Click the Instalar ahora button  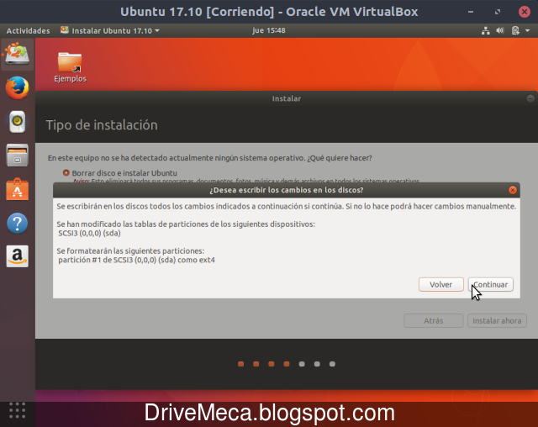pyautogui.click(x=497, y=321)
